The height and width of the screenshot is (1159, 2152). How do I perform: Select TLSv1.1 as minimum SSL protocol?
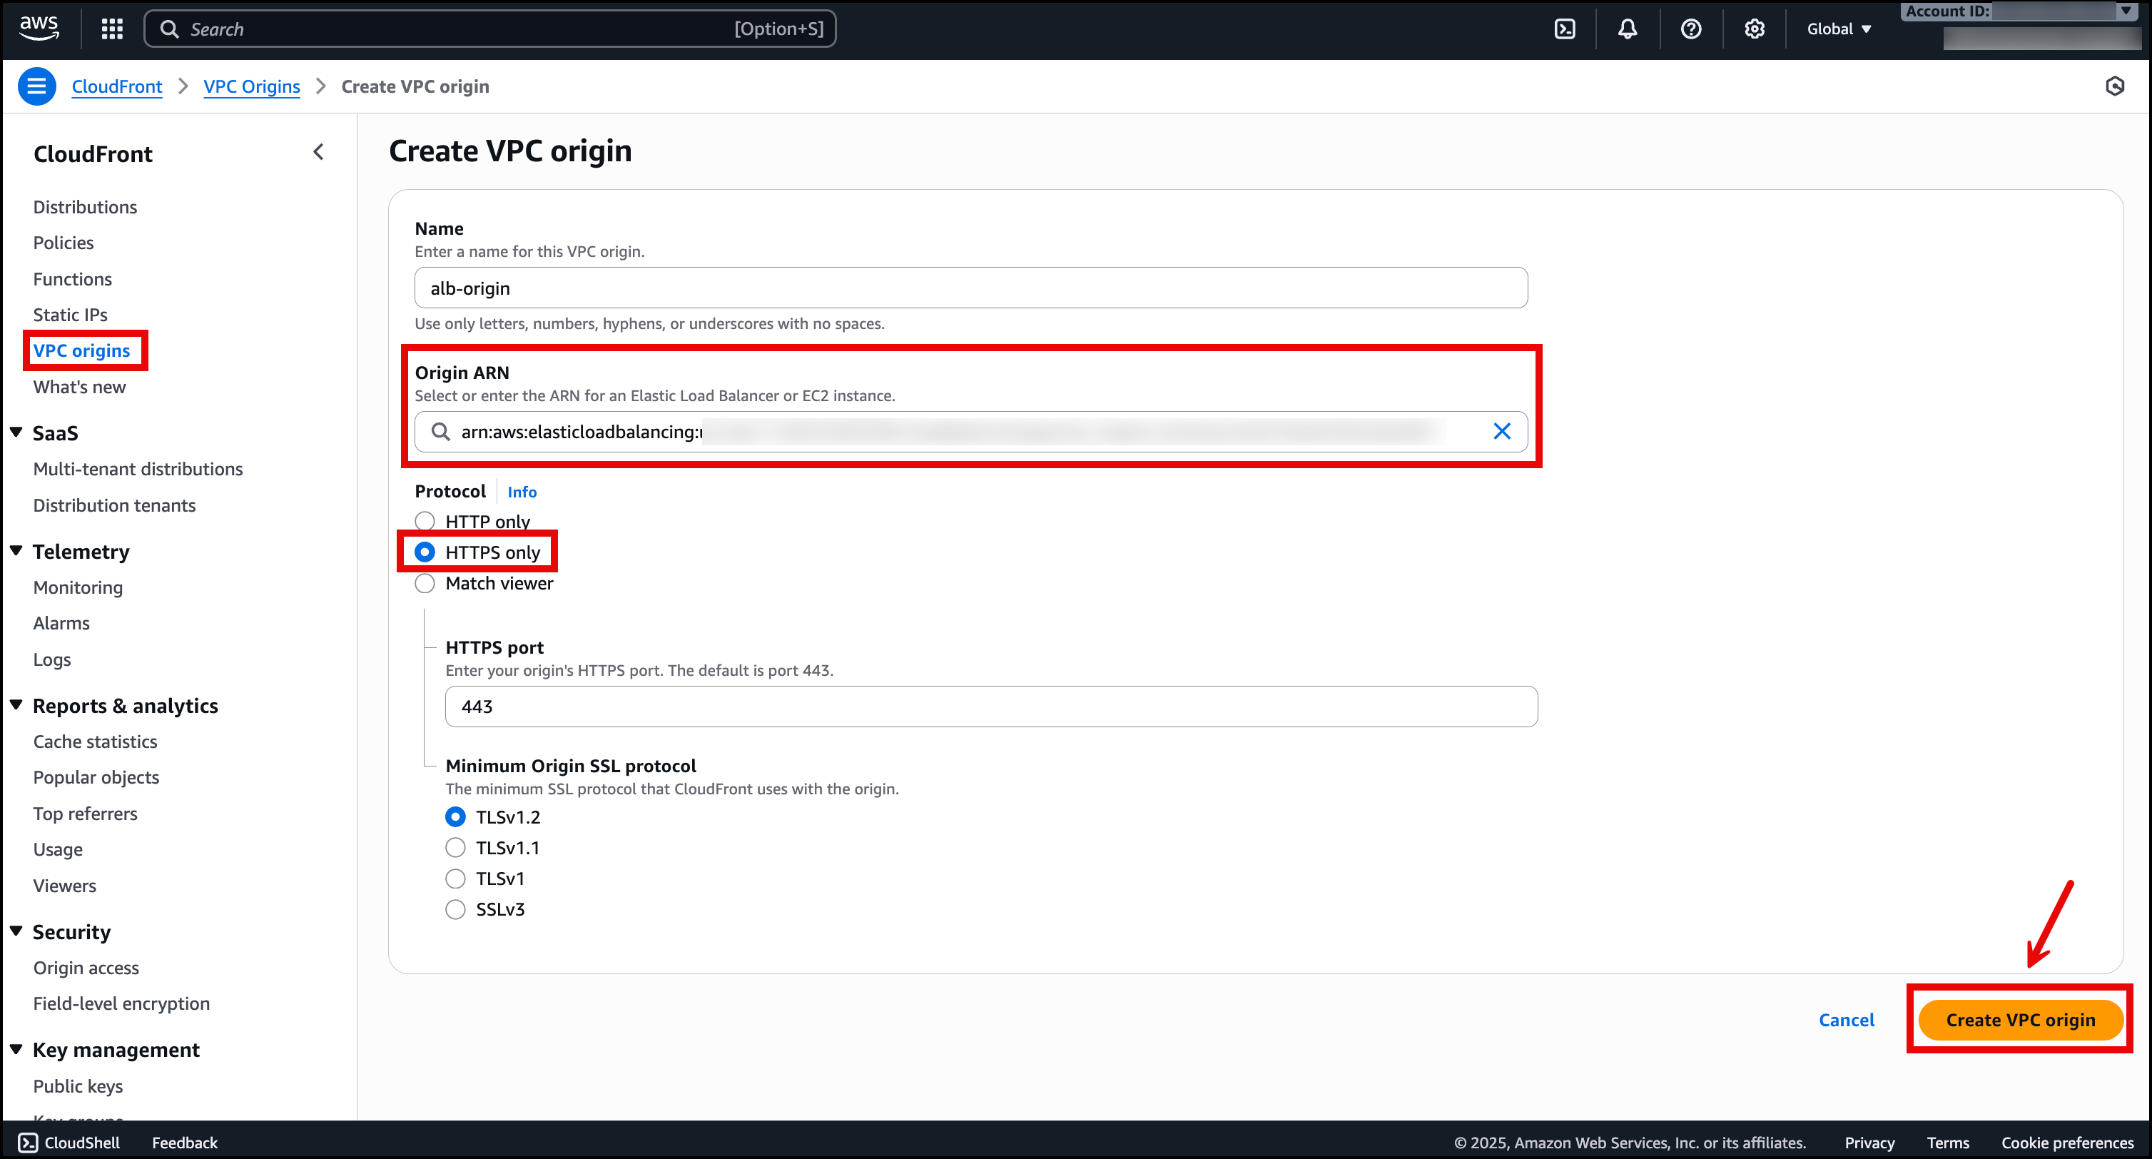tap(455, 847)
